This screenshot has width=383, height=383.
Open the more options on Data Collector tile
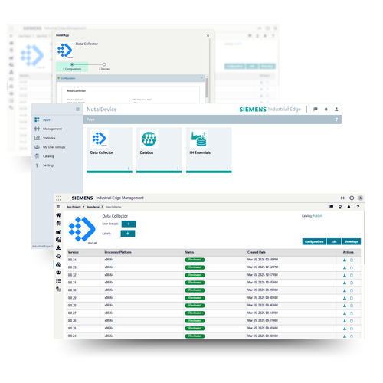click(x=128, y=168)
